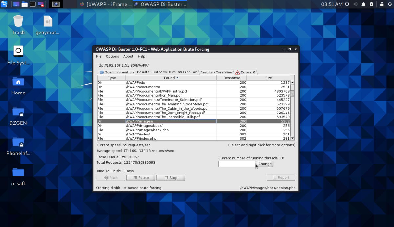Select the Terminator_Salvation.pdf row
The height and width of the screenshot is (227, 394).
point(194,100)
